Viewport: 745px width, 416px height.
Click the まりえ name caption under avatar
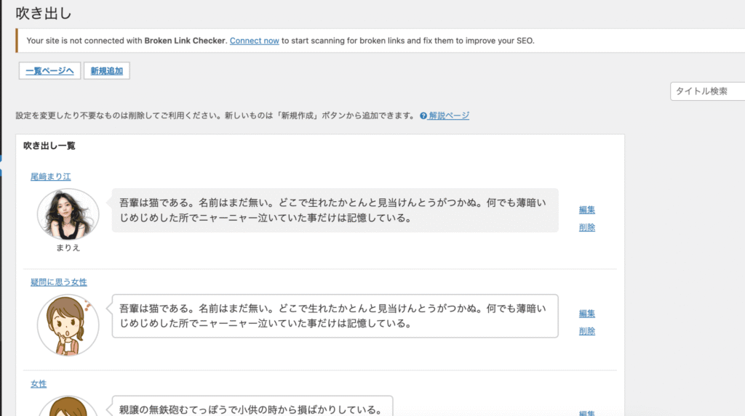68,248
